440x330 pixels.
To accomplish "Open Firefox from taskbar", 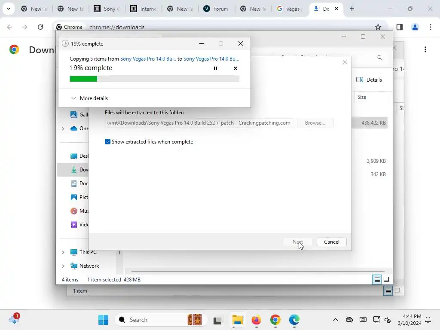I will click(256, 320).
